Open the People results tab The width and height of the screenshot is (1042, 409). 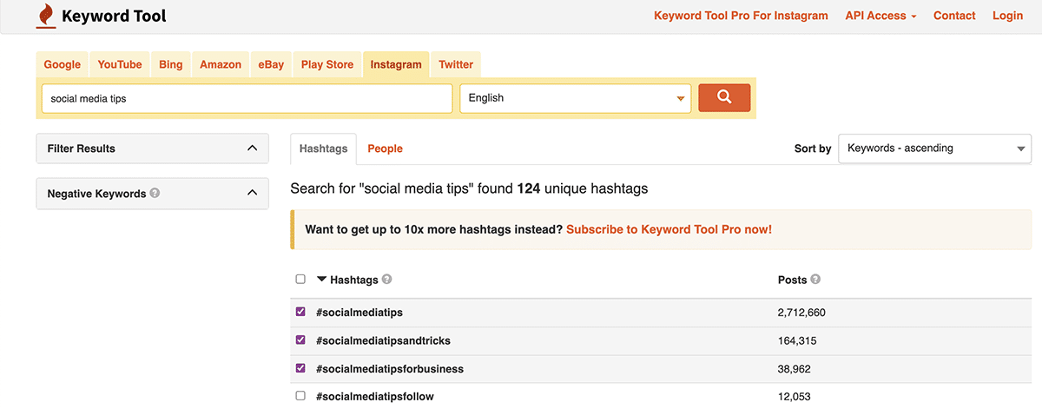[385, 148]
